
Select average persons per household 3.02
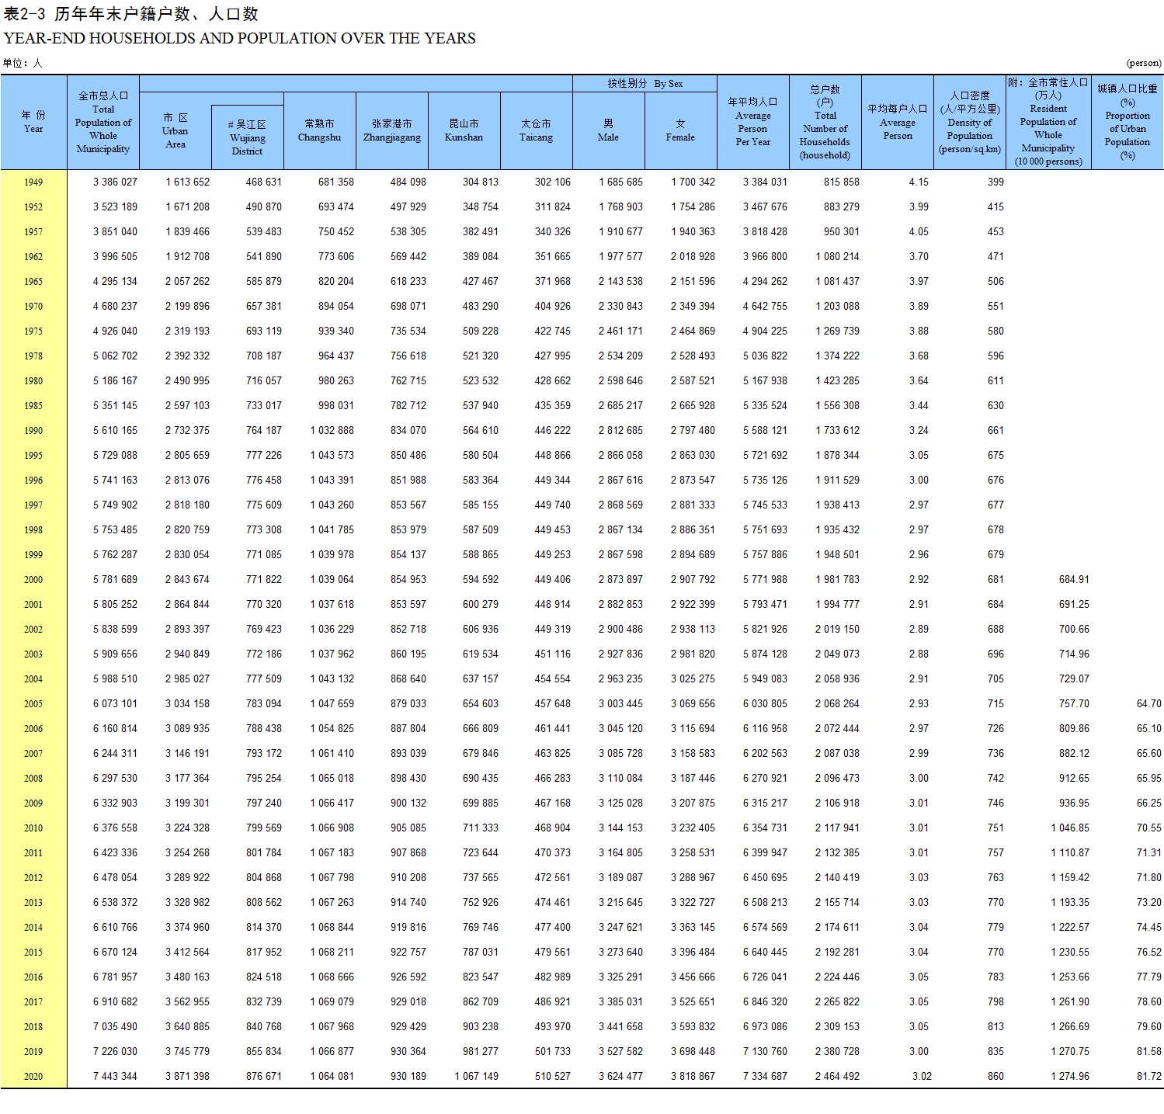[922, 1076]
